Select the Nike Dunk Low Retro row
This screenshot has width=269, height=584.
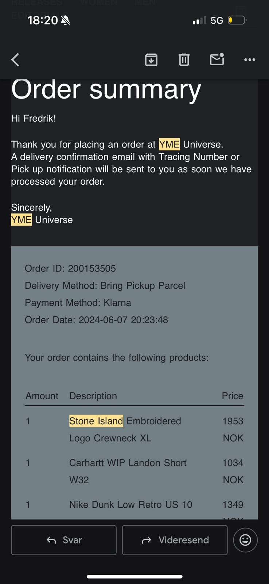click(x=130, y=504)
